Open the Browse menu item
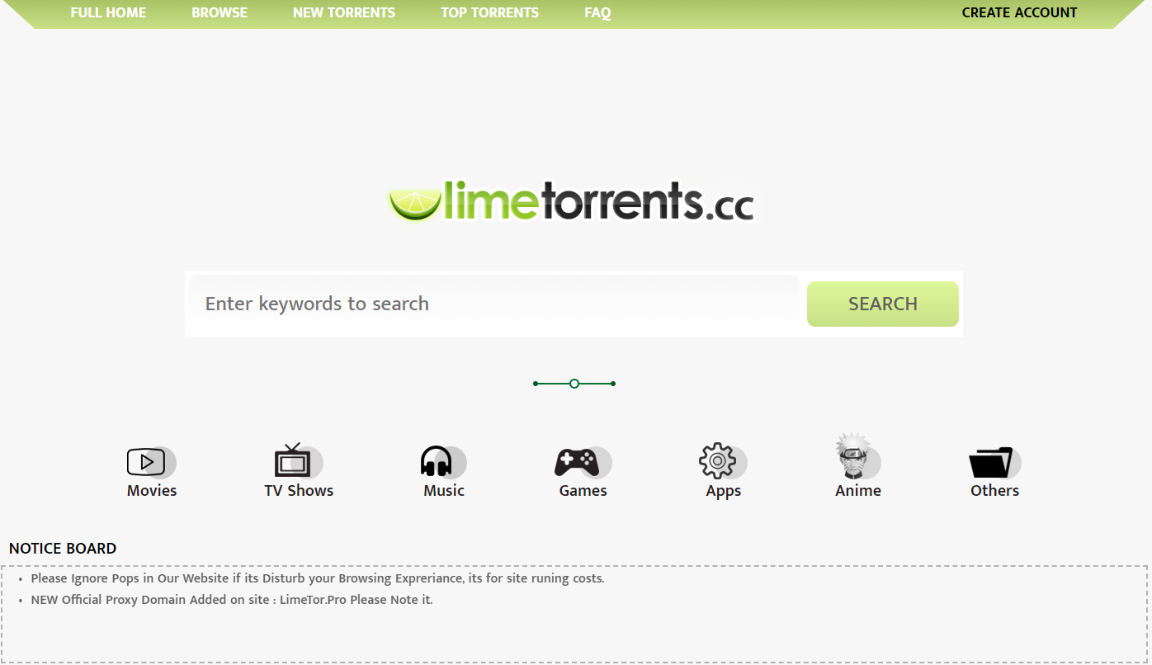Image resolution: width=1152 pixels, height=665 pixels. [x=220, y=13]
